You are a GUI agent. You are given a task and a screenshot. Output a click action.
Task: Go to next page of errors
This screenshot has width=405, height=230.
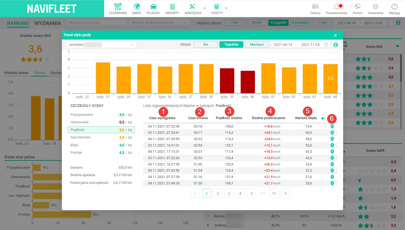coord(285,194)
